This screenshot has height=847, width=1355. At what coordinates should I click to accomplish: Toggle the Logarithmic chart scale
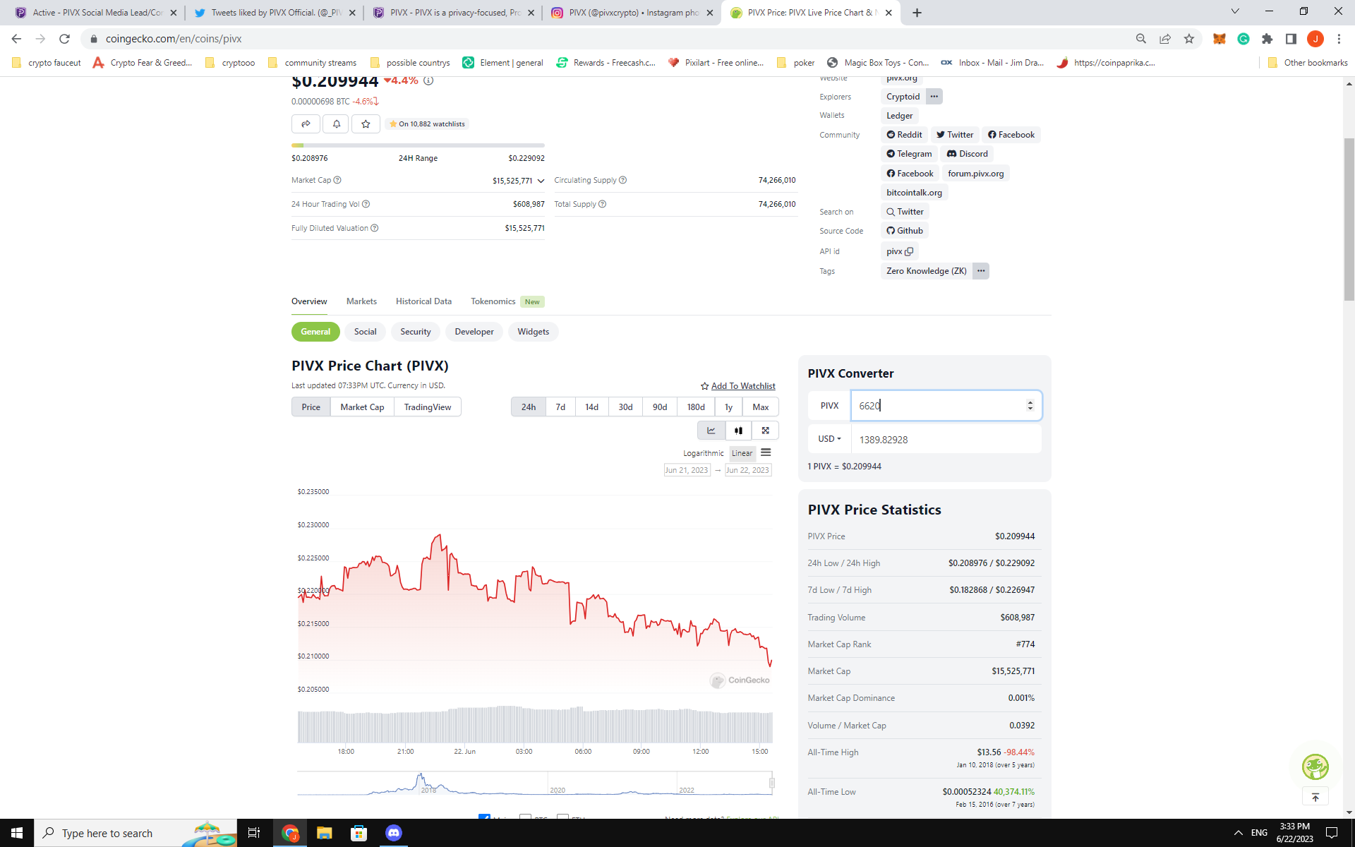point(703,453)
